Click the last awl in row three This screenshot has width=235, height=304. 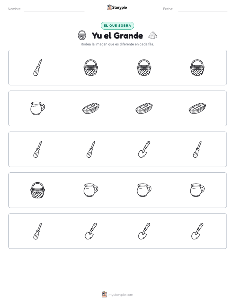point(197,149)
